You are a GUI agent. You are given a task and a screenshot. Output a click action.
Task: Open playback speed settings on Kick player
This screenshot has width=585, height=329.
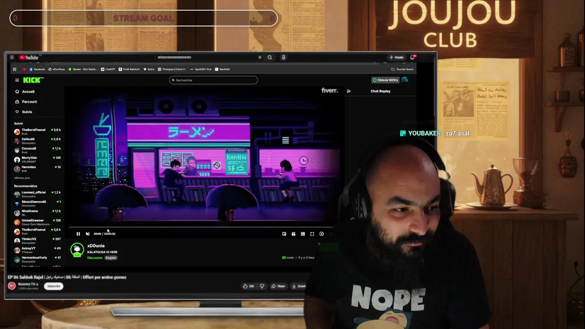click(x=321, y=233)
